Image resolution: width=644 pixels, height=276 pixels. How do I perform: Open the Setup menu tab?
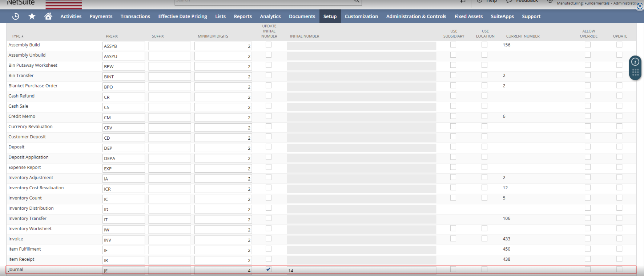[330, 16]
